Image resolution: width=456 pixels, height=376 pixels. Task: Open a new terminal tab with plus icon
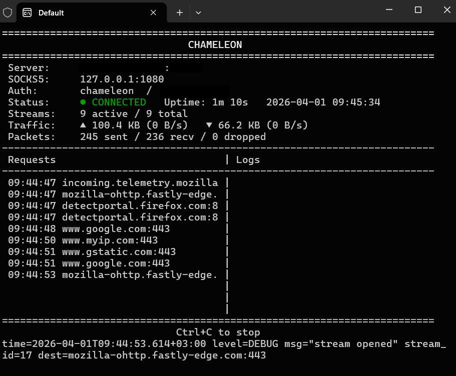179,12
